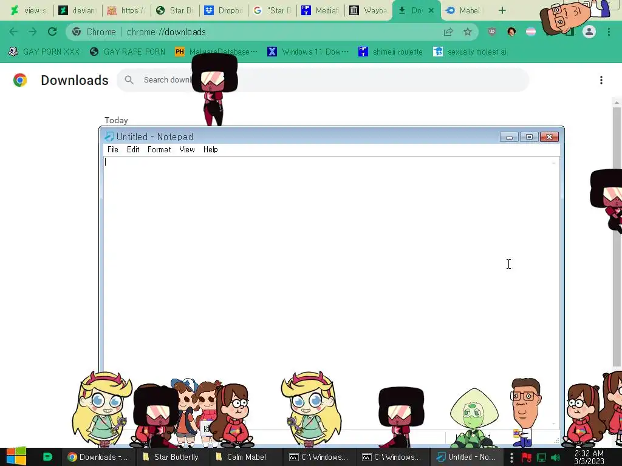The width and height of the screenshot is (622, 466).
Task: Open the Chrome profile avatar button
Action: click(x=589, y=32)
